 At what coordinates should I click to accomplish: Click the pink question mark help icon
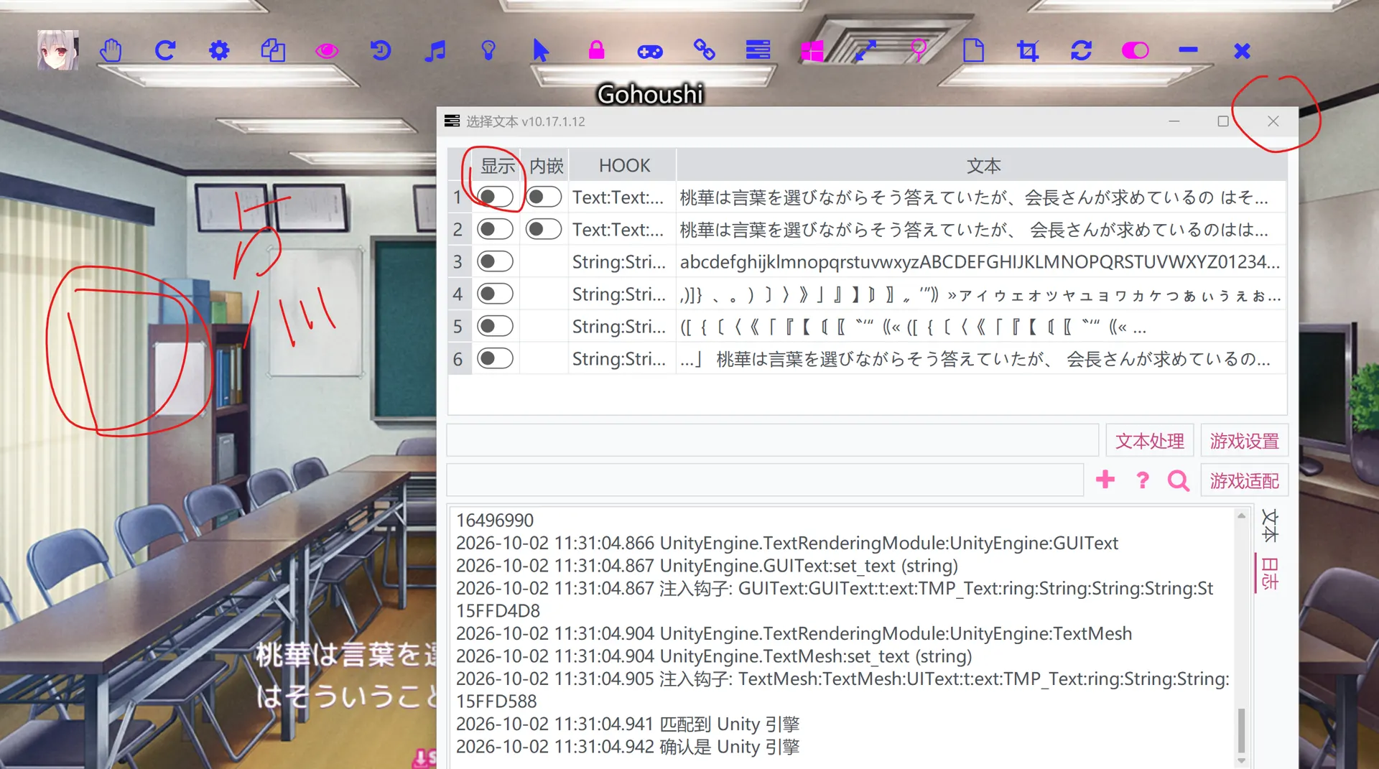pyautogui.click(x=1143, y=480)
